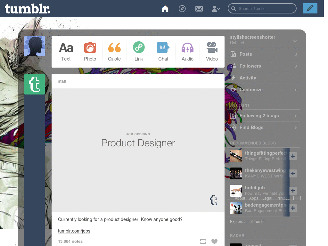
Task: Open the Product Designer job image
Action: (138, 150)
